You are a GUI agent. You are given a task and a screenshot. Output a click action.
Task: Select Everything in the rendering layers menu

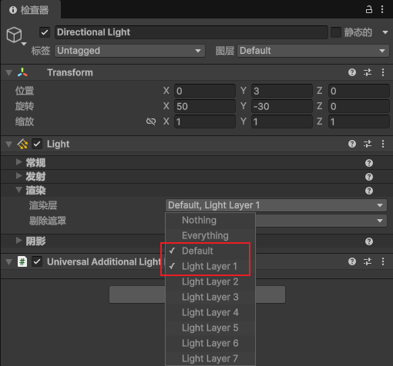point(210,235)
